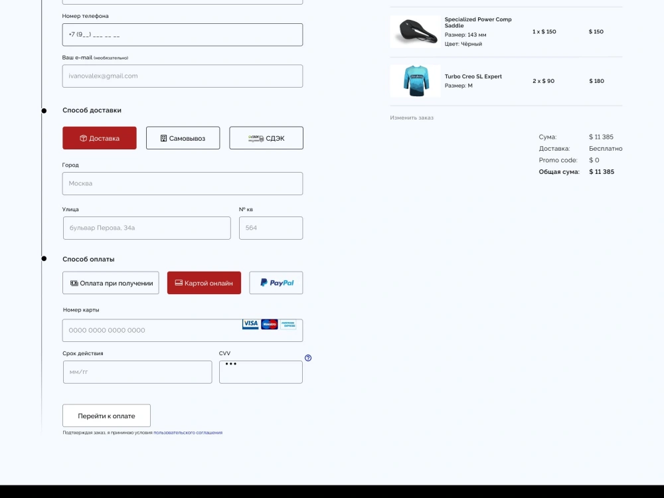Image resolution: width=664 pixels, height=498 pixels.
Task: Click the CVV help question mark icon
Action: [308, 358]
